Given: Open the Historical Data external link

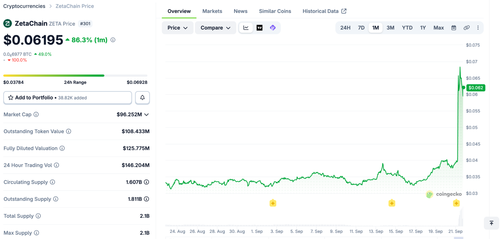Looking at the screenshot, I should tap(325, 11).
